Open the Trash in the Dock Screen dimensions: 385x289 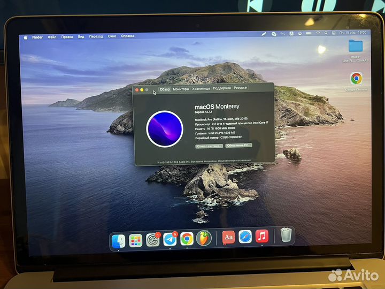286,235
